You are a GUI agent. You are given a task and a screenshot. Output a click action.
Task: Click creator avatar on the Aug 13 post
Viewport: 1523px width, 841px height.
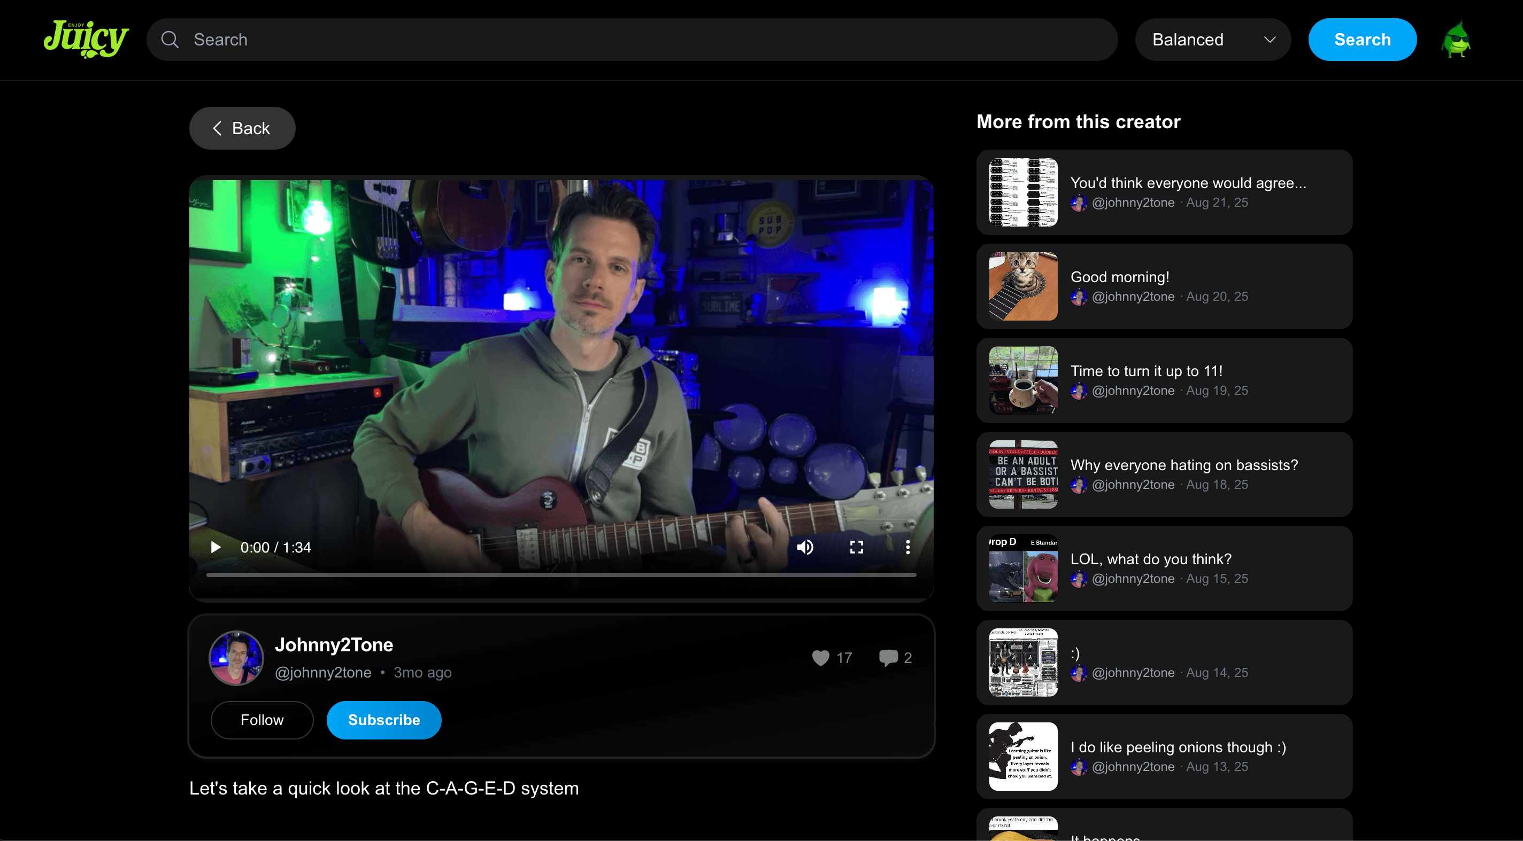tap(1079, 767)
